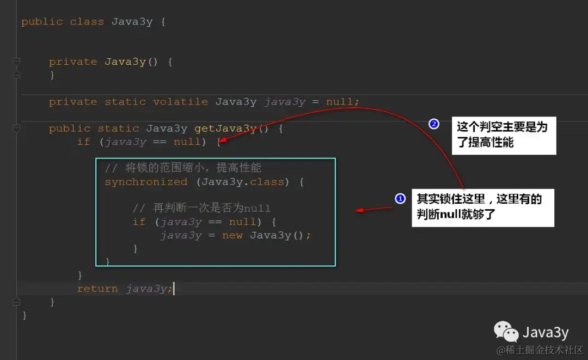Image resolution: width=588 pixels, height=360 pixels.
Task: Click the synchronized keyword
Action: tap(146, 182)
